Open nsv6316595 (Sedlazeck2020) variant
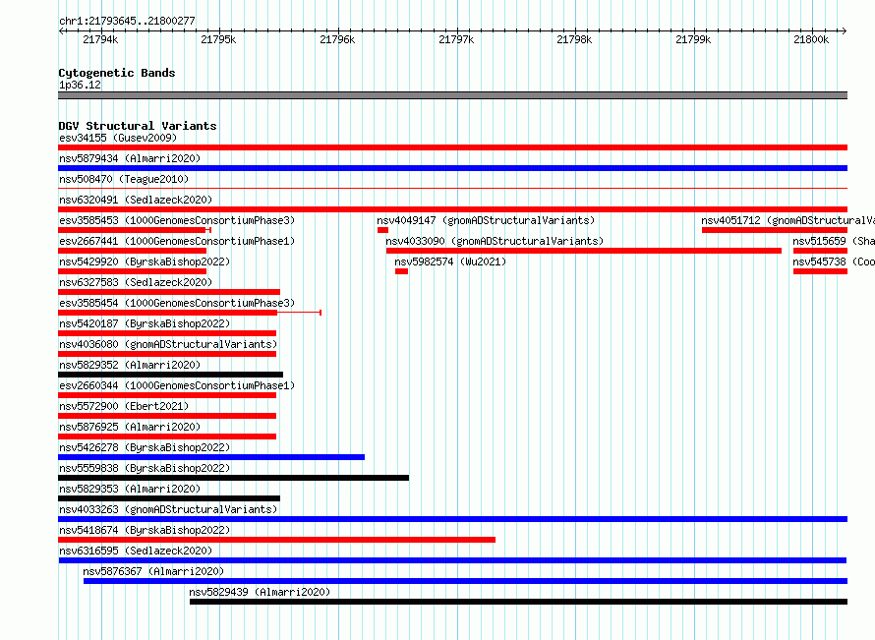 pos(136,551)
